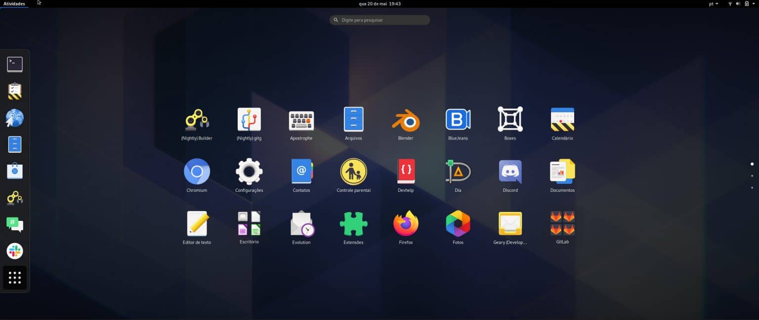Launch Builder from the dock
Viewport: 759px width, 320px height.
(15, 198)
